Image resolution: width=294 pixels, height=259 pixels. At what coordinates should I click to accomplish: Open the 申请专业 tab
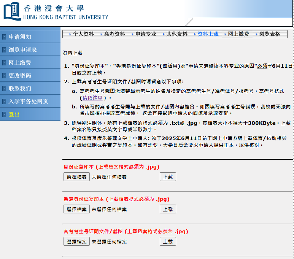pyautogui.click(x=146, y=34)
